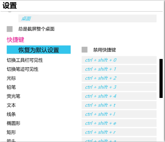Change the 铅笔 shortcut ctrl + shift + 3
This screenshot has height=142, width=165.
[119, 87]
